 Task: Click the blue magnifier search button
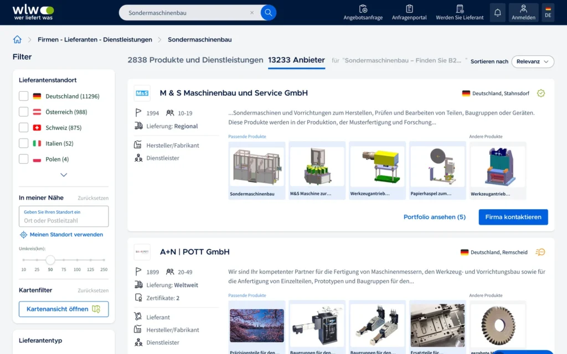(x=269, y=13)
